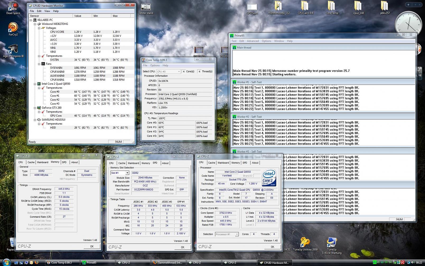
Task: Collapse the SAMSUNG HD103UJ node
Action: (x=35, y=120)
